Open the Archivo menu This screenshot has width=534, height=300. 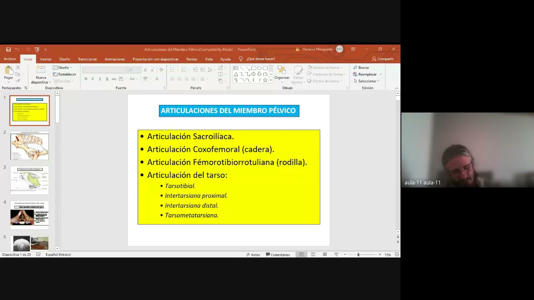10,59
